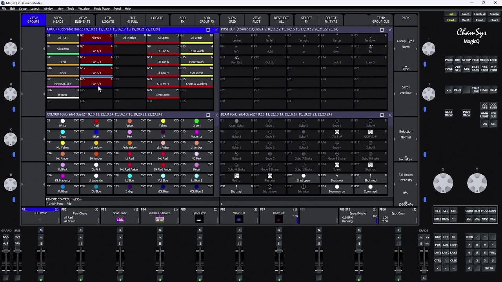This screenshot has height=282, width=502.
Task: Close the Colour window pane
Action: [x=216, y=115]
